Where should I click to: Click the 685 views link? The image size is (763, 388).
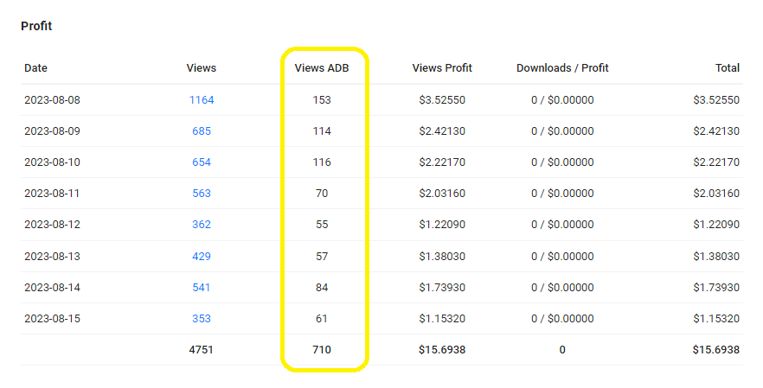pyautogui.click(x=202, y=131)
